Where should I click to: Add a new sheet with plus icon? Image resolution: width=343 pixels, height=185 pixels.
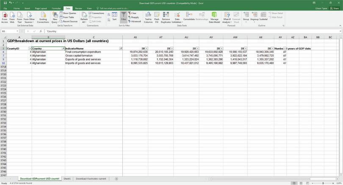[x=116, y=179]
